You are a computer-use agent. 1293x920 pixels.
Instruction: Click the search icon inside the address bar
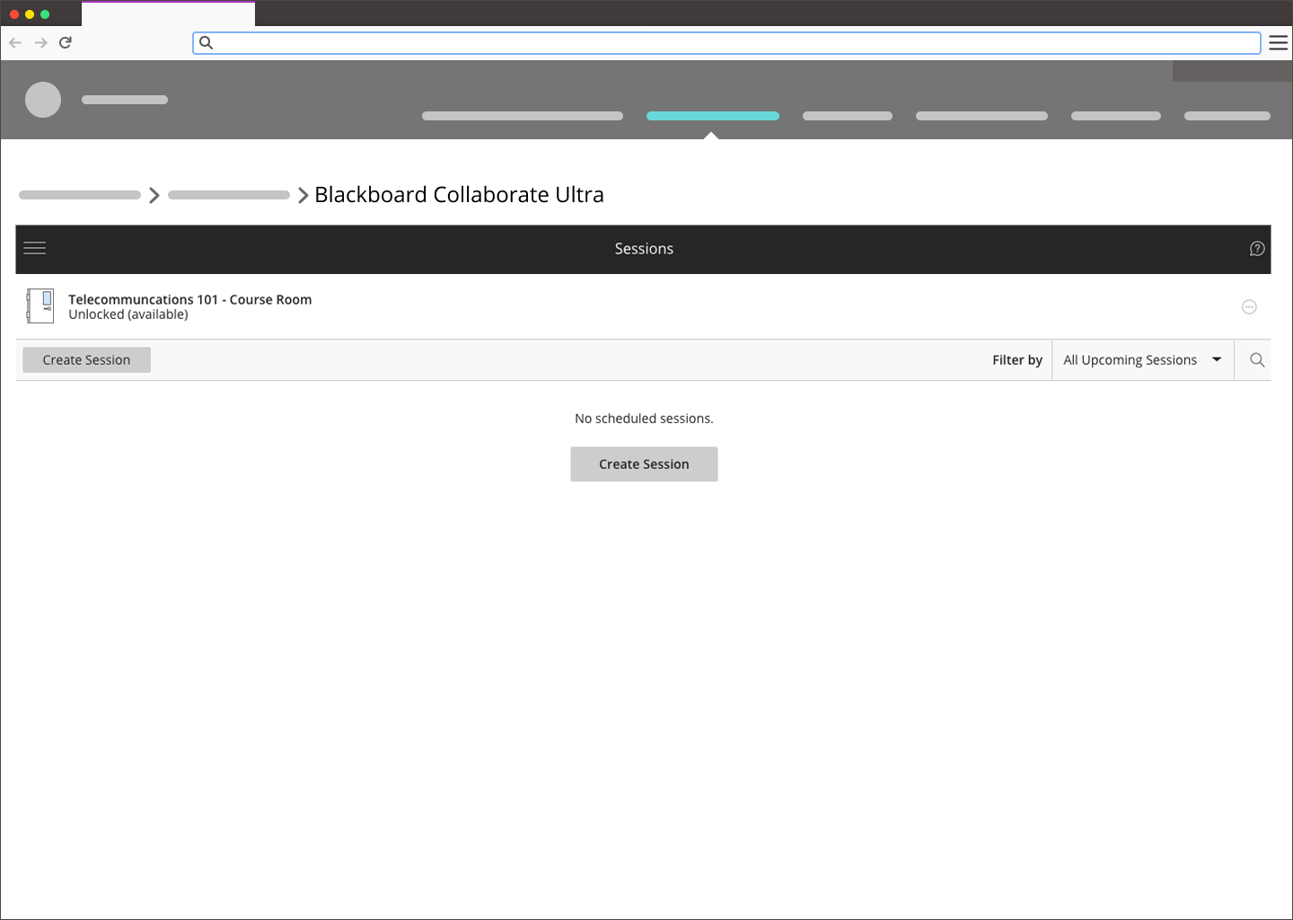(x=207, y=42)
